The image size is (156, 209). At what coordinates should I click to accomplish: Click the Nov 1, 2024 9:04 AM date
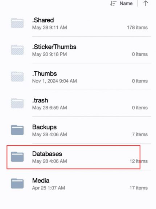54,81
